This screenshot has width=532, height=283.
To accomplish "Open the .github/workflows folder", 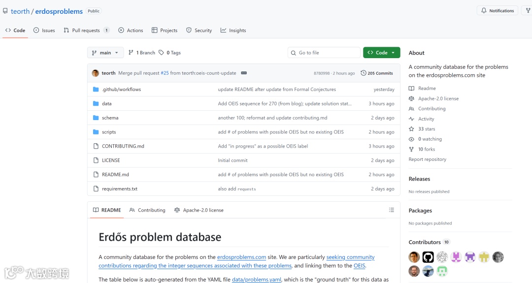I will click(x=122, y=89).
